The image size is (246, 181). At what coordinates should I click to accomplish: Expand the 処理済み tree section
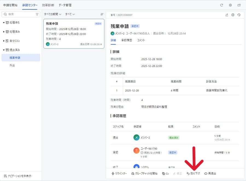(x=4, y=32)
